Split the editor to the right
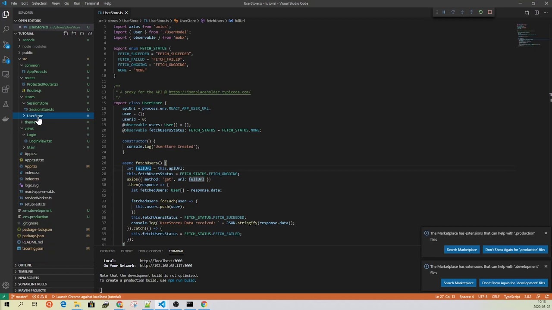The image size is (552, 310). point(536,12)
